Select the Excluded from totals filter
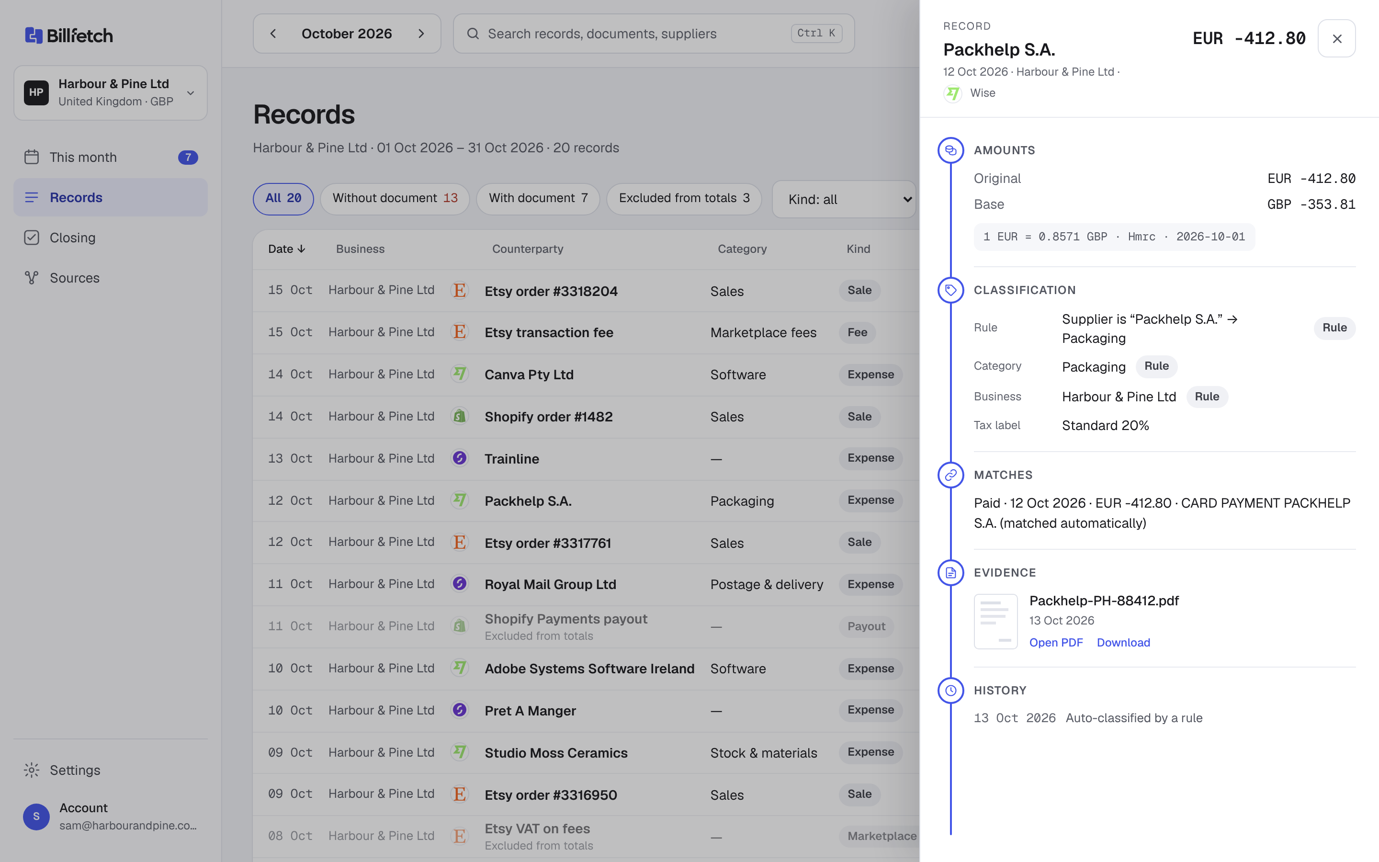This screenshot has width=1379, height=862. [684, 198]
